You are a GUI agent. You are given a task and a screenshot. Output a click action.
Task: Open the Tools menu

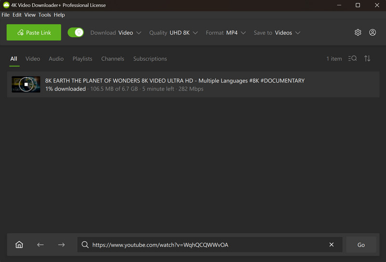[44, 15]
